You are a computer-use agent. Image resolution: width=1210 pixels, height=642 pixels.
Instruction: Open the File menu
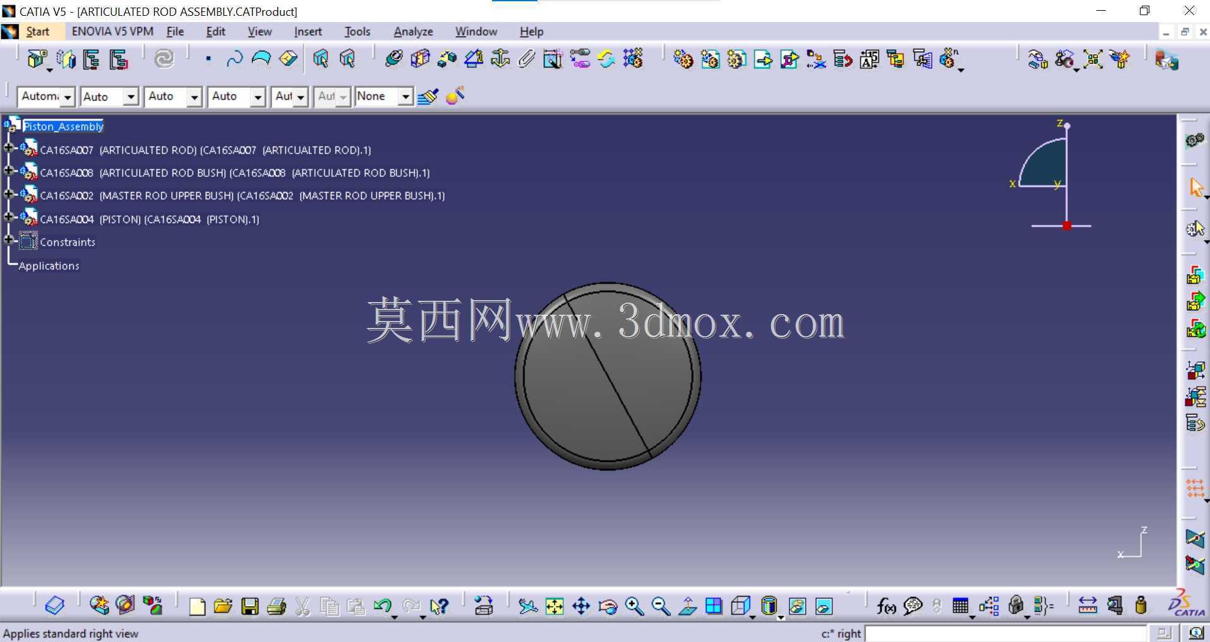coord(175,32)
